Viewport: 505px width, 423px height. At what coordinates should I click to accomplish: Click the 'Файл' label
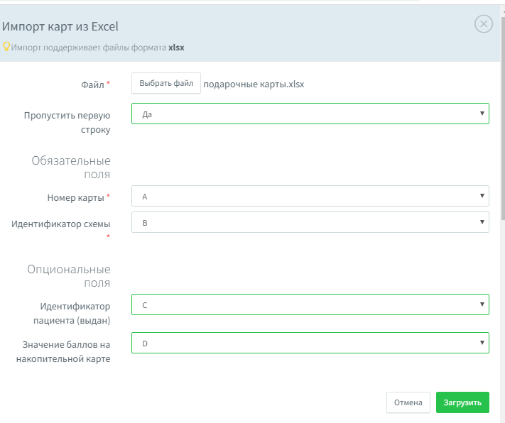92,84
